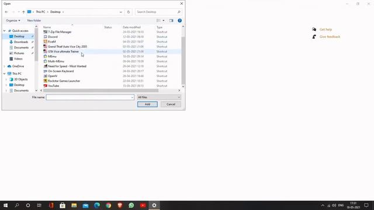The width and height of the screenshot is (374, 210).
Task: Open the All files type filter
Action: (159, 97)
